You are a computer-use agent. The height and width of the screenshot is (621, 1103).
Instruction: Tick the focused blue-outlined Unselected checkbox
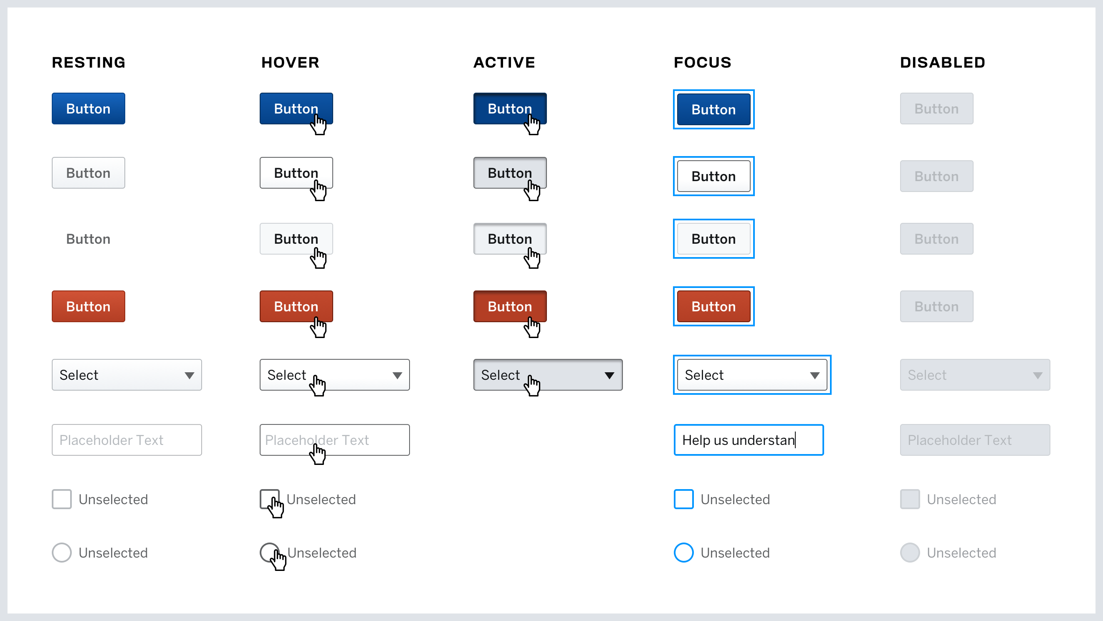click(x=683, y=499)
